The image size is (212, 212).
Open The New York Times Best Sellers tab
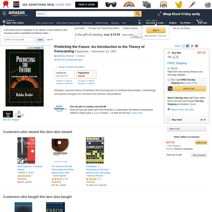104,28
